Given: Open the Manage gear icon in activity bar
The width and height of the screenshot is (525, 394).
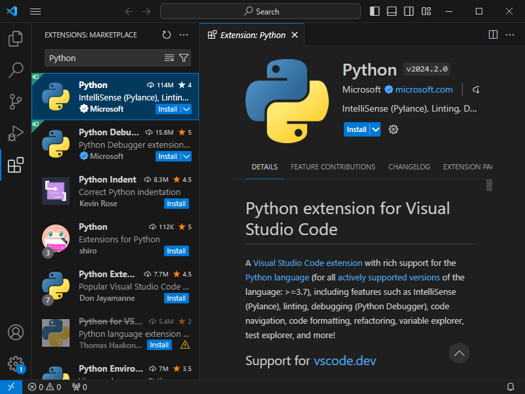Looking at the screenshot, I should tap(15, 363).
